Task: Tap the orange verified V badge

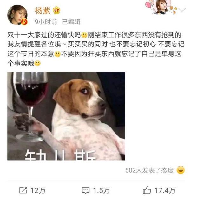Action: click(x=24, y=22)
